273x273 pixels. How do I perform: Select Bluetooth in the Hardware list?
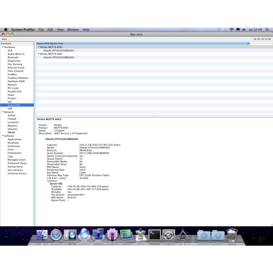tap(13, 57)
